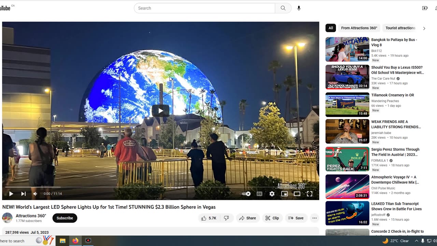Enable miniplayer mode icon
Image resolution: width=437 pixels, height=246 pixels.
click(x=284, y=194)
